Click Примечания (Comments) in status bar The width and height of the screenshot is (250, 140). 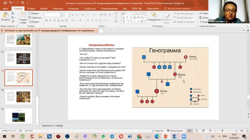tap(175, 131)
